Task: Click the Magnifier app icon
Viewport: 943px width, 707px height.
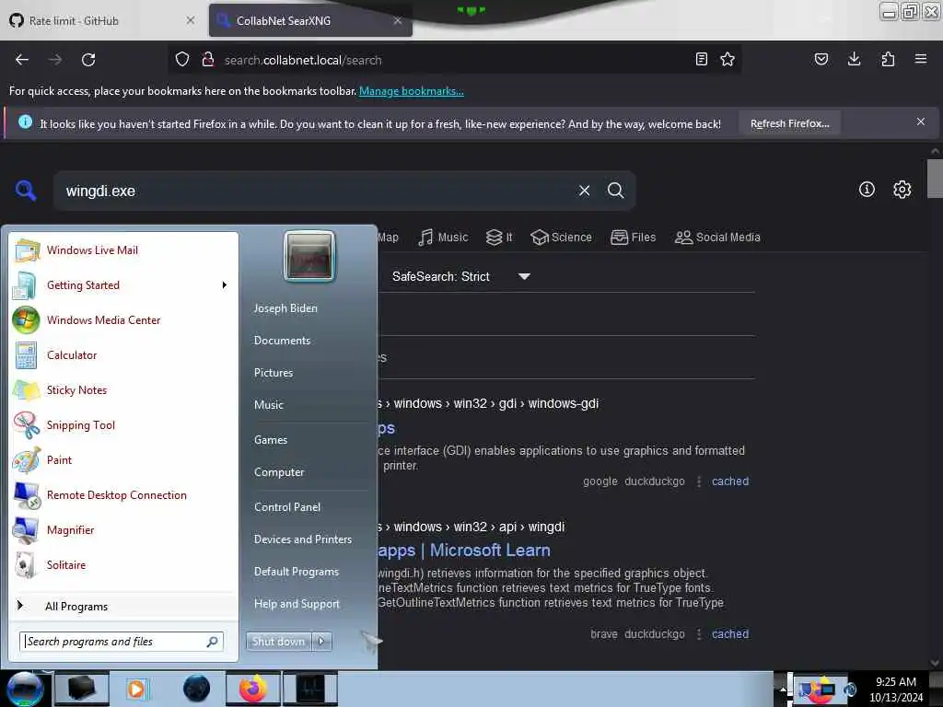Action: pyautogui.click(x=25, y=530)
